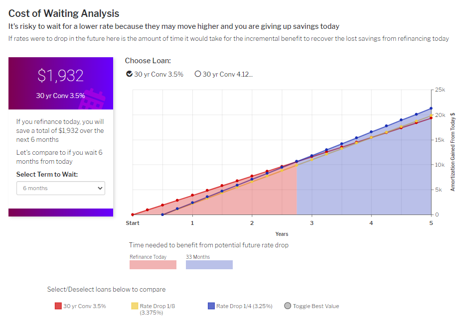Click the pink Refinance Today swatch
Viewport: 463px width, 323px height.
tap(153, 265)
